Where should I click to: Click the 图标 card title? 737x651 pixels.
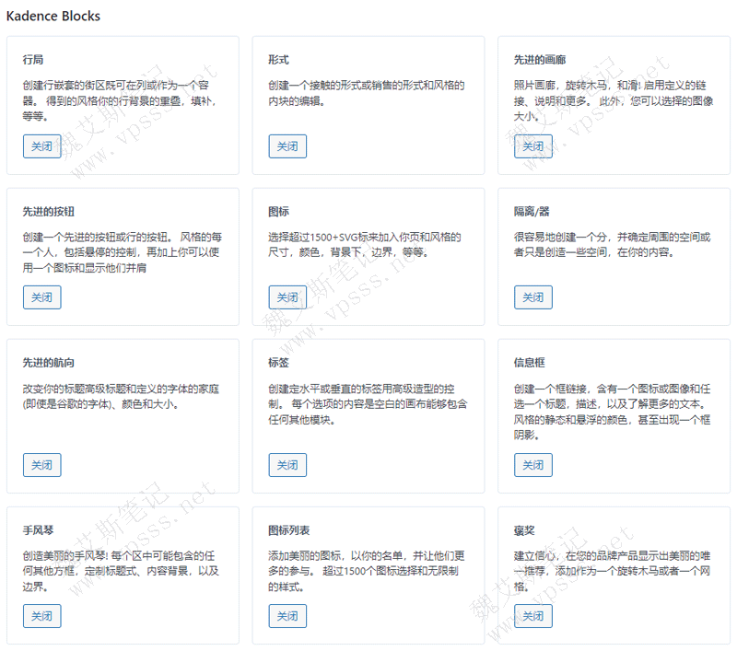coord(278,212)
